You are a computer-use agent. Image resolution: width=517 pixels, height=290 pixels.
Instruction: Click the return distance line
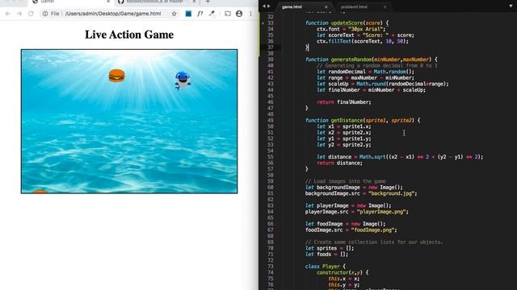[339, 163]
